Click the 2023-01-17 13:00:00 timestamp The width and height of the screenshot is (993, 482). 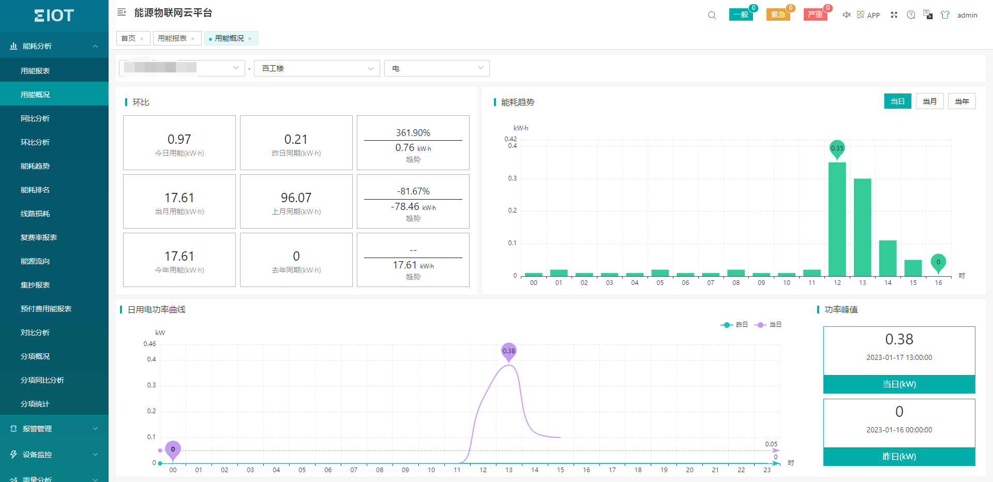899,357
